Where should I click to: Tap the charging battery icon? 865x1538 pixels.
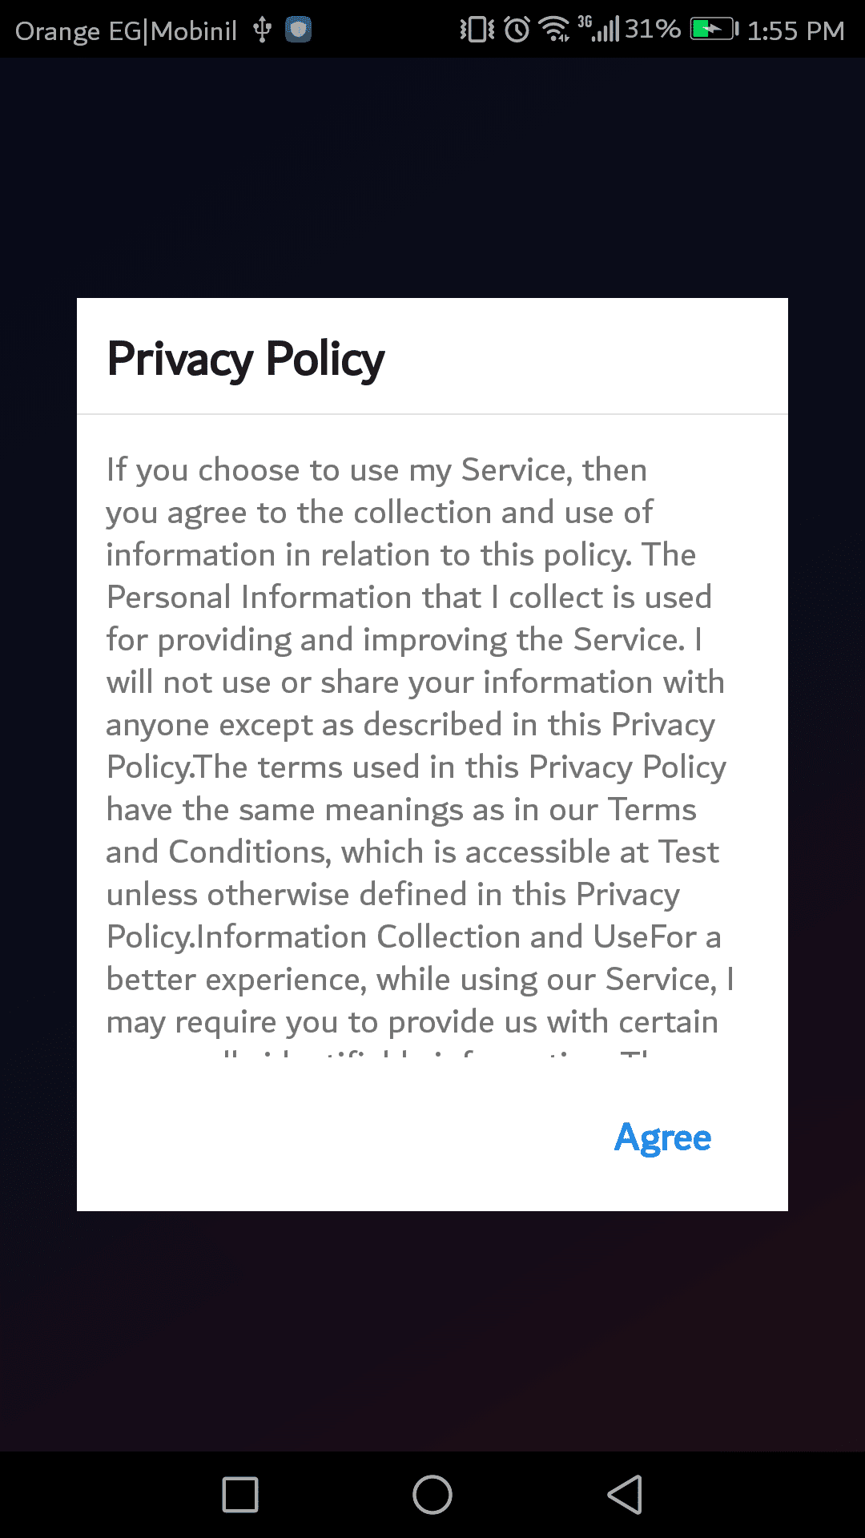click(x=714, y=30)
